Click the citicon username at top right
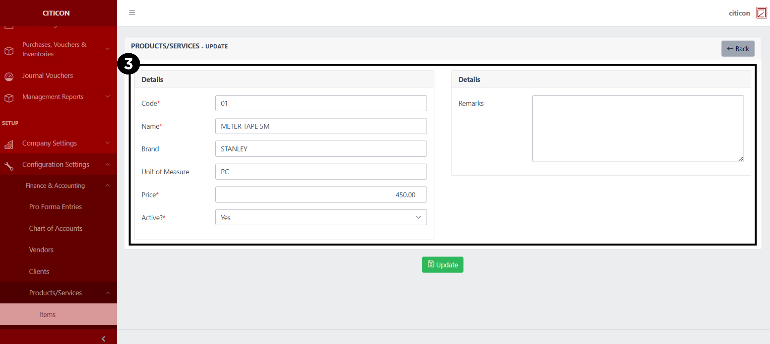Viewport: 770px width, 344px height. 739,13
